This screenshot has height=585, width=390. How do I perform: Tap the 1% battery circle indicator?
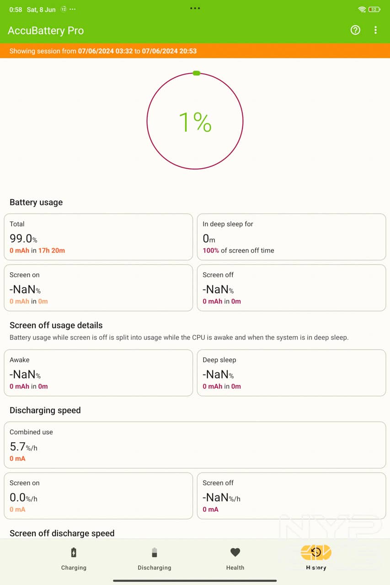pos(195,122)
